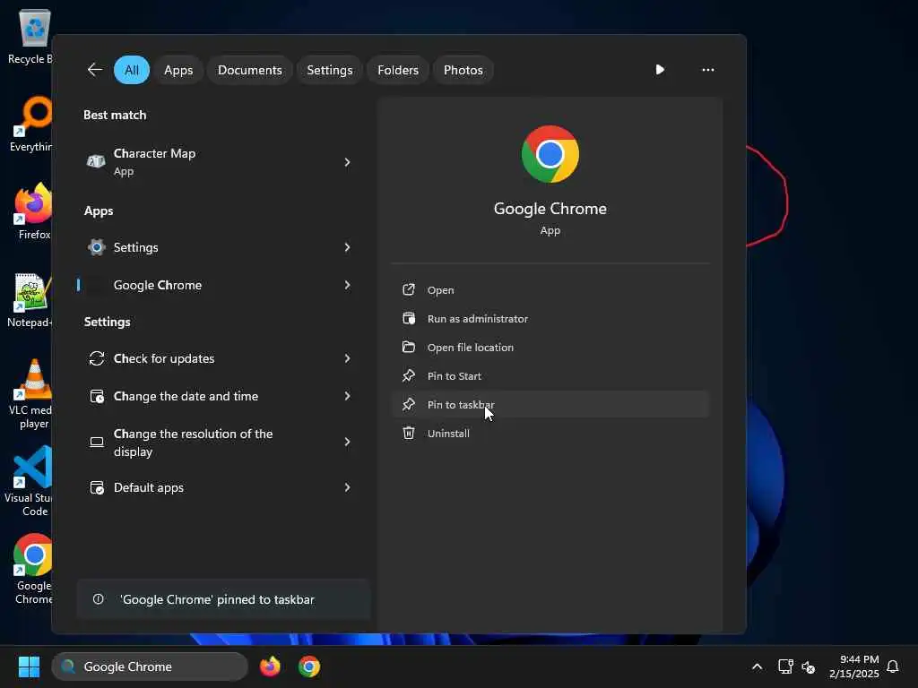Select Visual Studio Code desktop shortcut
The image size is (918, 688).
coord(28,481)
